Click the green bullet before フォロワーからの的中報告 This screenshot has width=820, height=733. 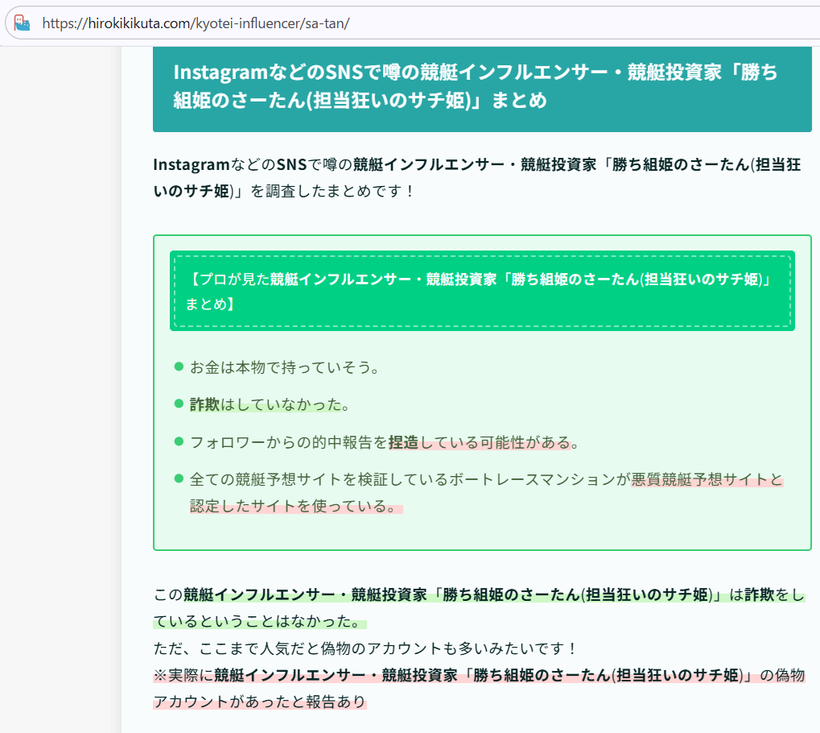coord(179,441)
